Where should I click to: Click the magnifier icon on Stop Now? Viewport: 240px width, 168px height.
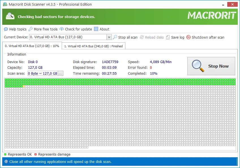click(x=198, y=66)
